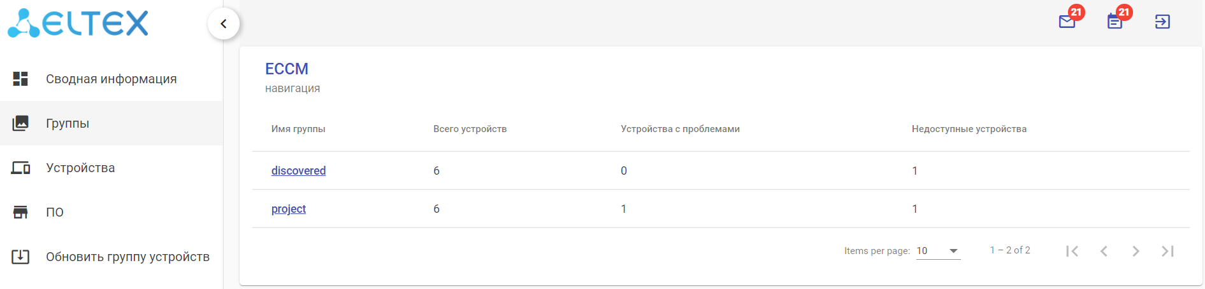Click the Устройства devices icon
The height and width of the screenshot is (289, 1205).
point(20,168)
